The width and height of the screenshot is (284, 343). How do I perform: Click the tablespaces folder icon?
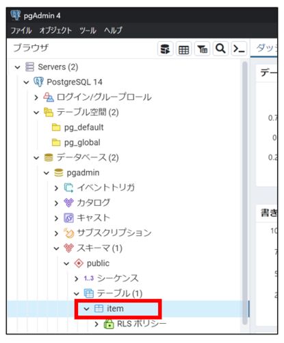49,112
